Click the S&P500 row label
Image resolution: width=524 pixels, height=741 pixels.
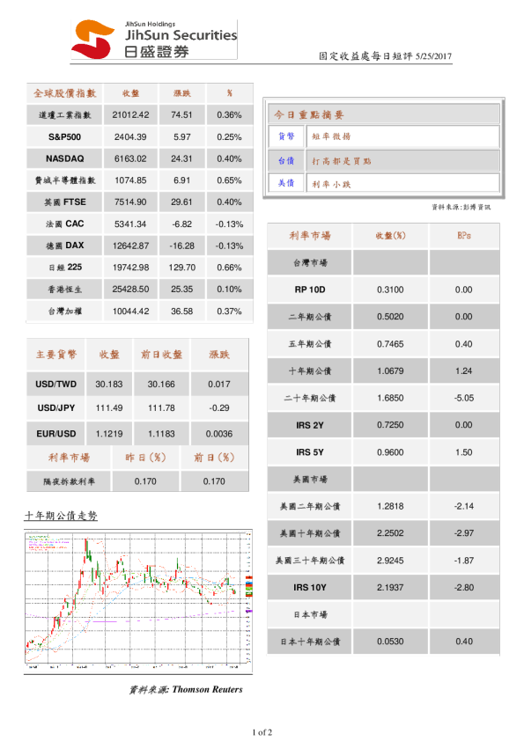pos(65,137)
